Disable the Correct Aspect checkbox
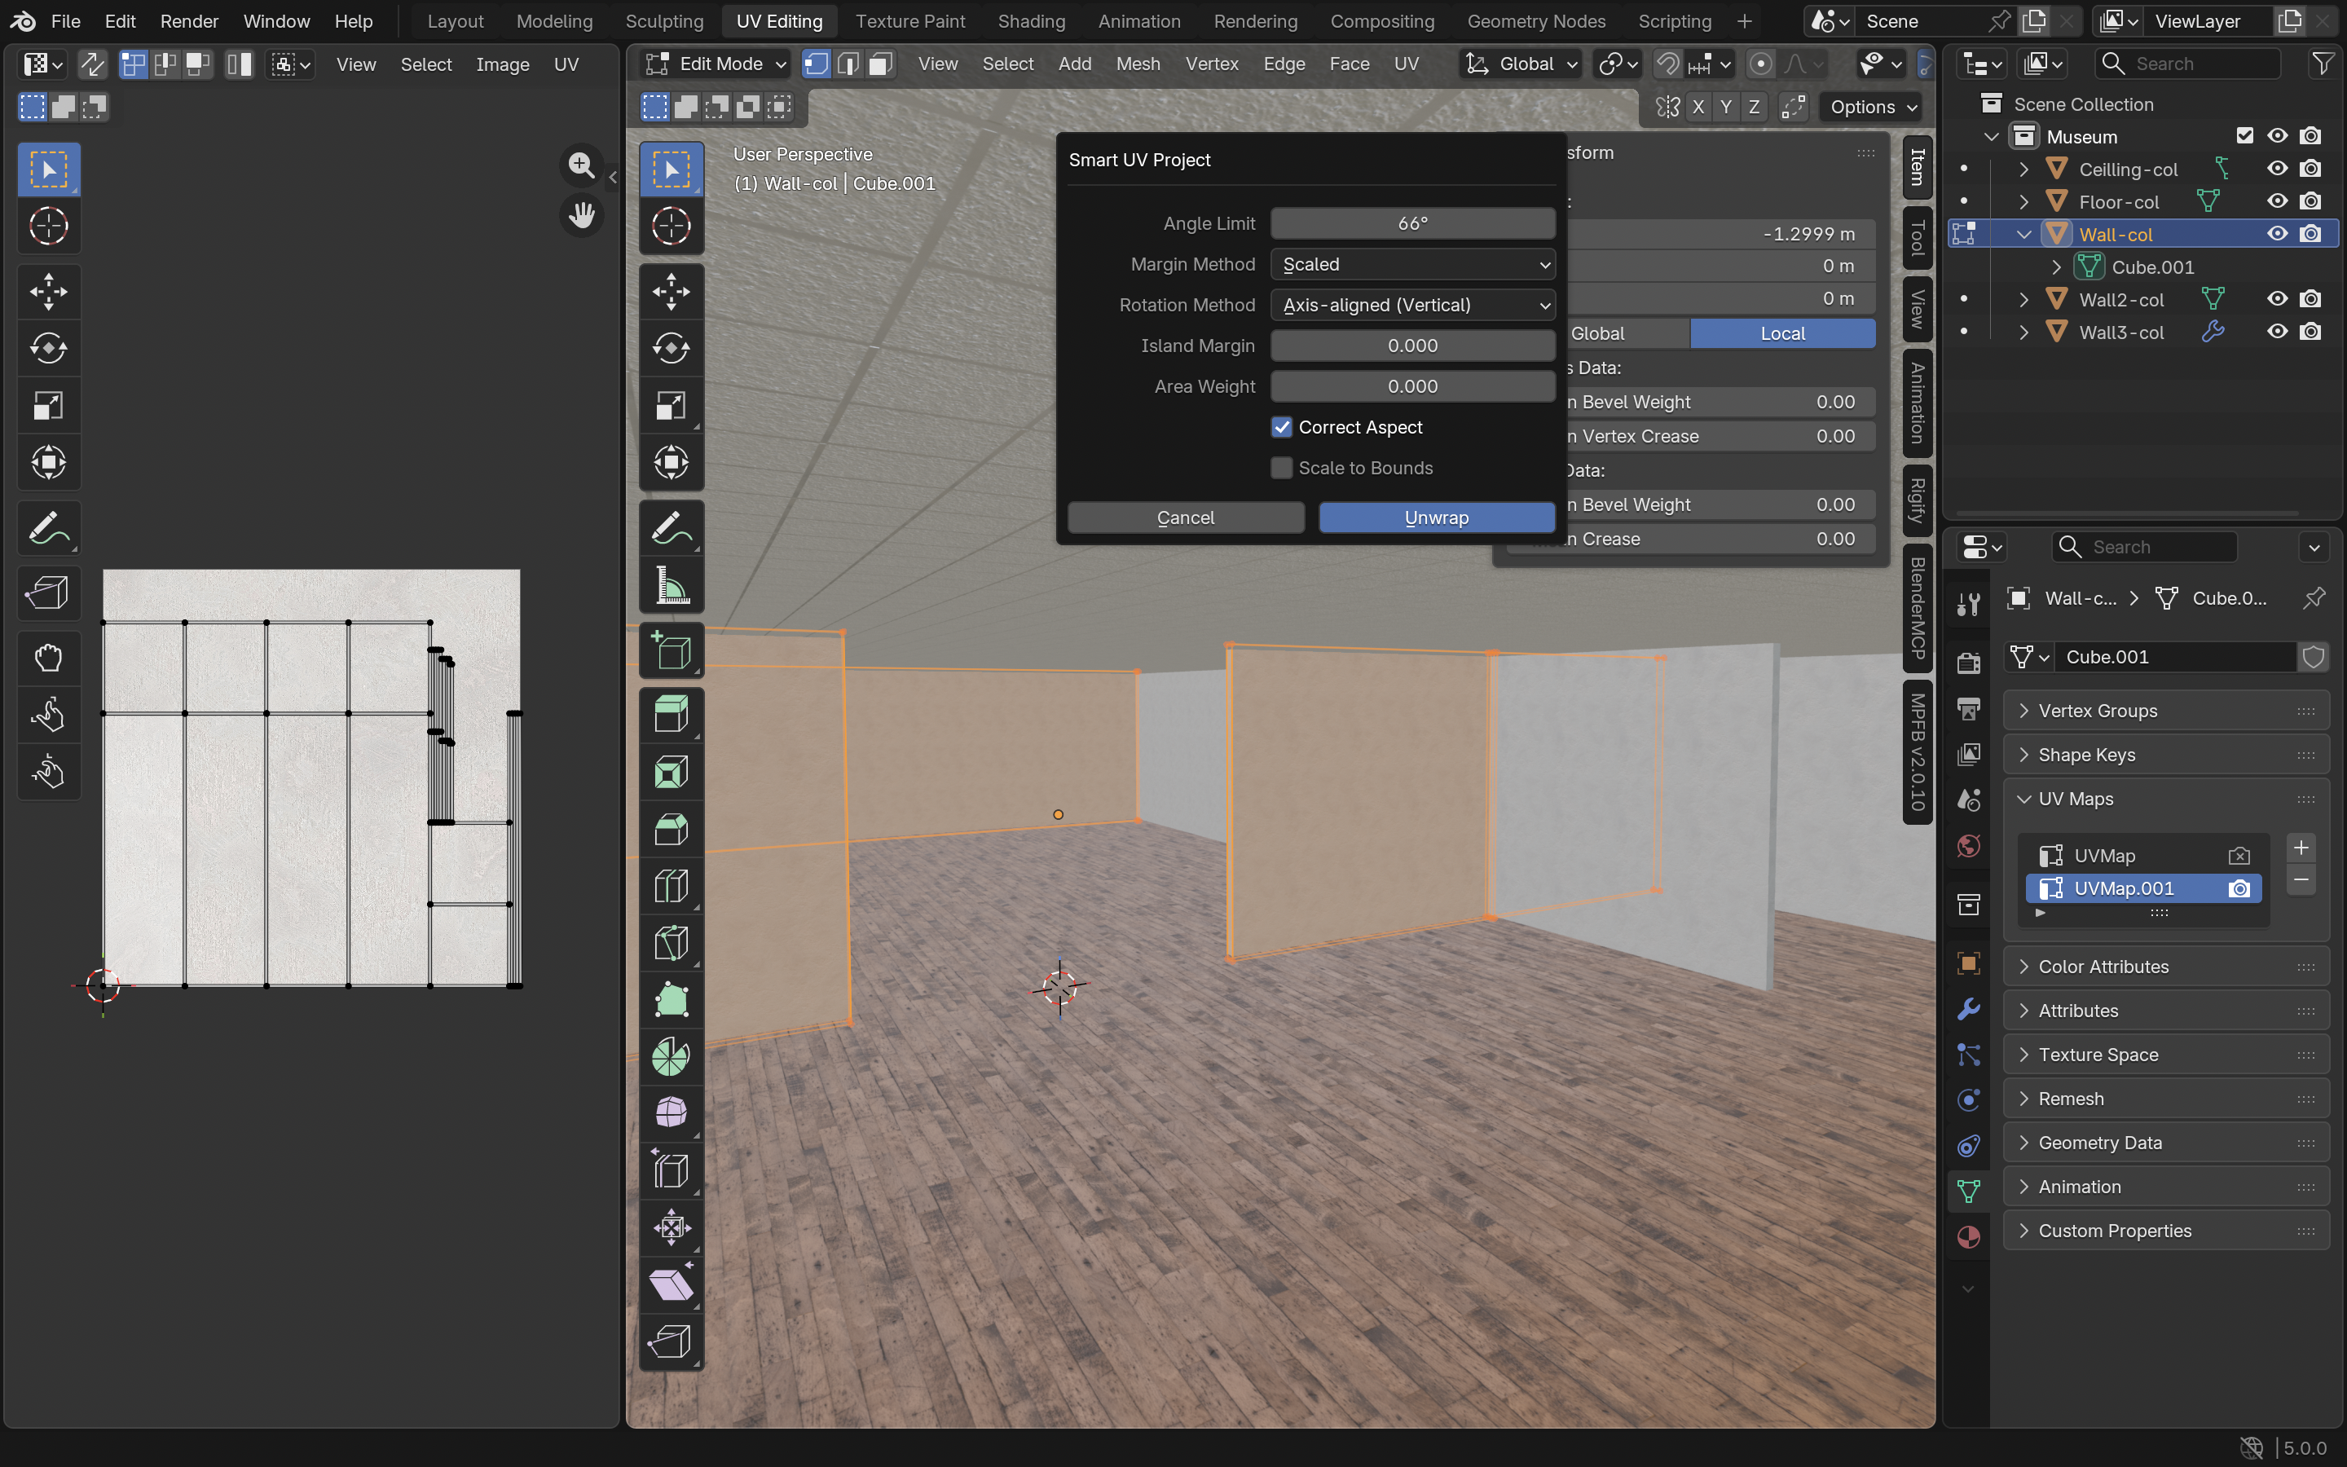The width and height of the screenshot is (2347, 1467). (x=1281, y=427)
